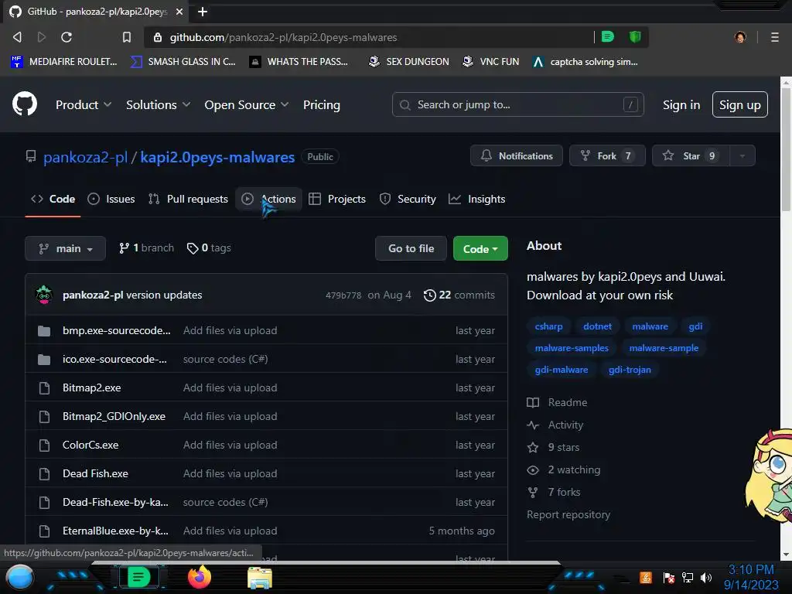792x594 pixels.
Task: Bookmark this page with bookmark icon
Action: click(126, 37)
